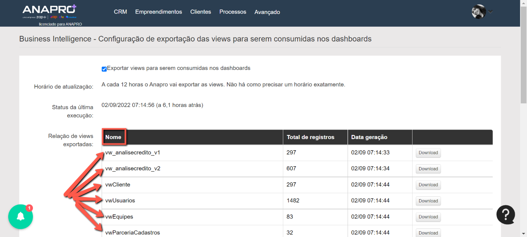This screenshot has height=237, width=527.
Task: Open the help question mark bubble
Action: click(x=506, y=214)
